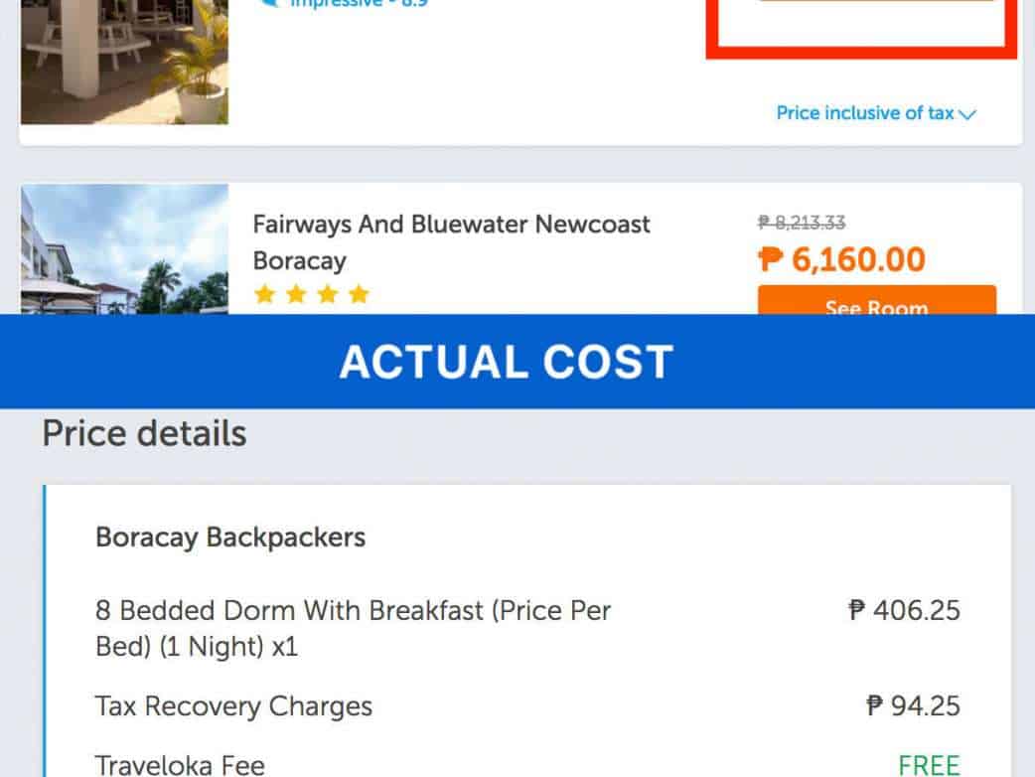The width and height of the screenshot is (1035, 777).
Task: Expand the Price inclusive of tax chevron
Action: click(x=967, y=114)
